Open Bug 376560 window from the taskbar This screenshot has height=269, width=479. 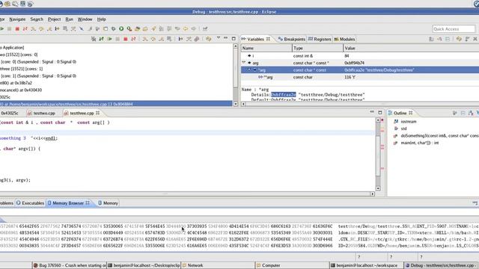click(x=69, y=265)
